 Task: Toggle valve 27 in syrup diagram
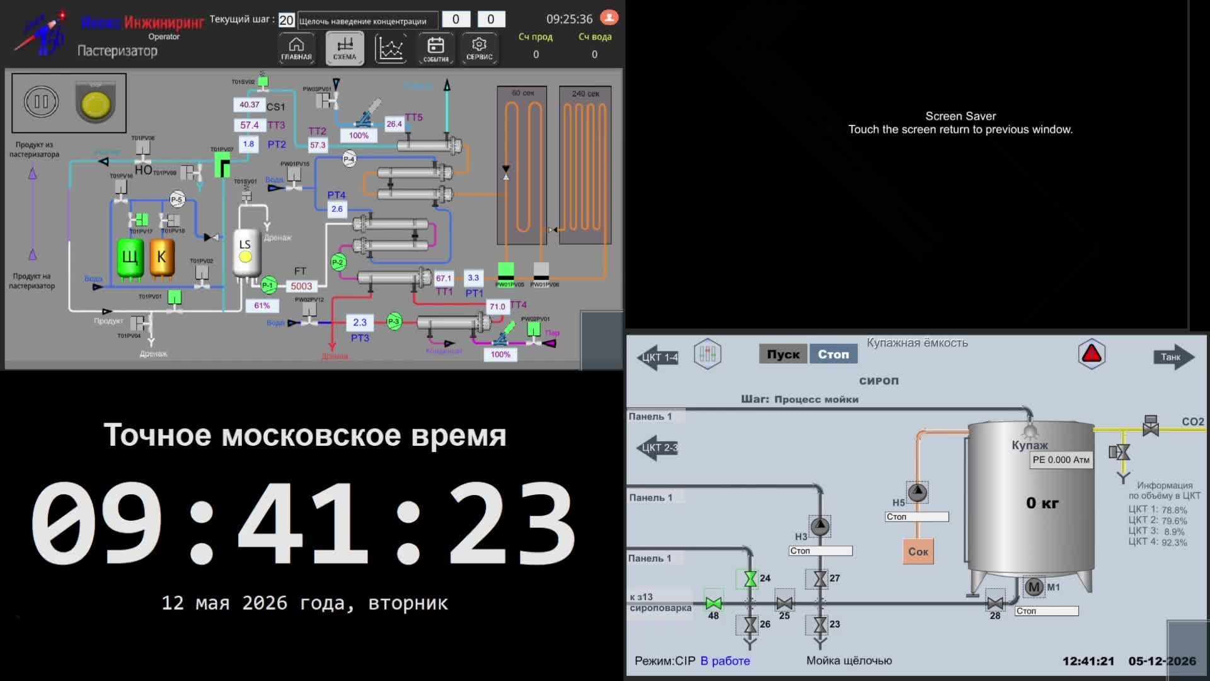(820, 579)
